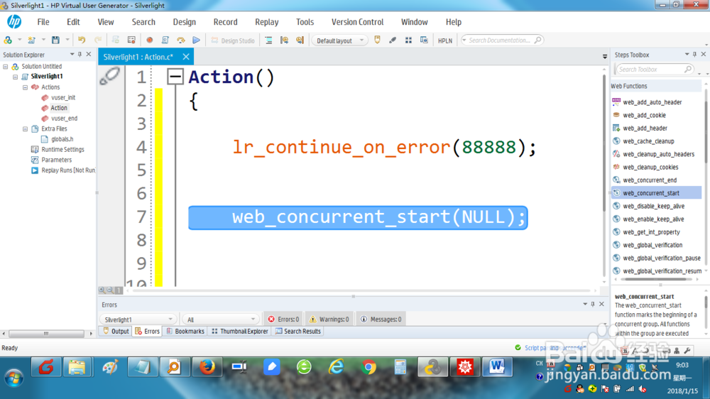Viewport: 710px width, 399px height.
Task: Open the Design menu
Action: pyautogui.click(x=185, y=22)
